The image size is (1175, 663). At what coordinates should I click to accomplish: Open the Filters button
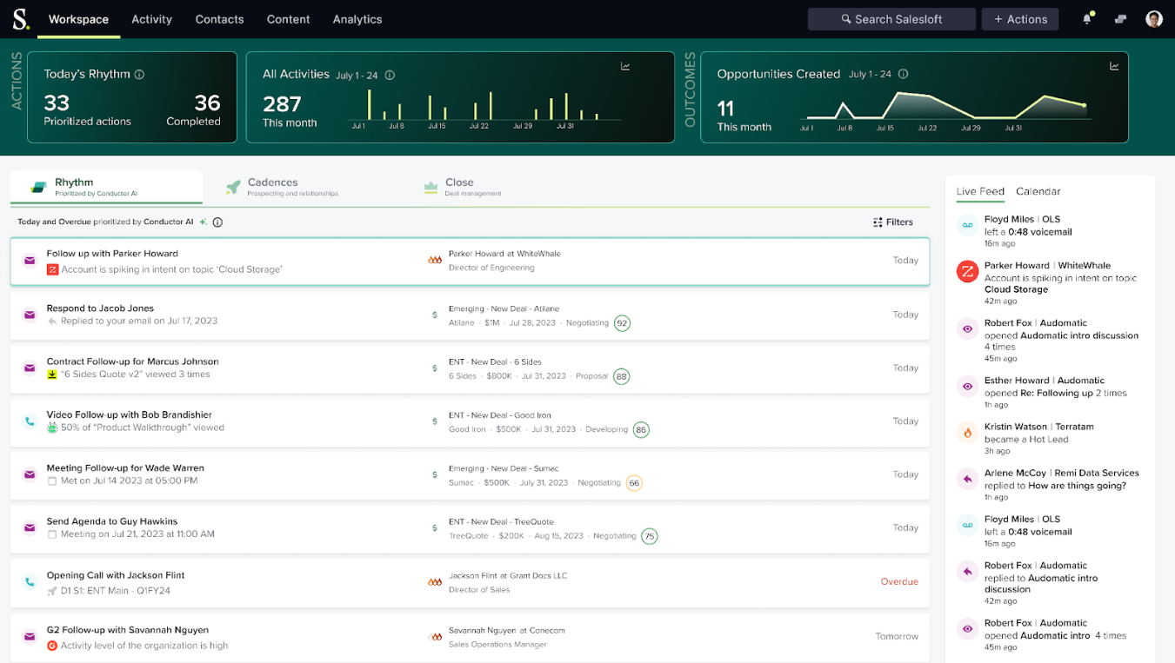click(893, 222)
